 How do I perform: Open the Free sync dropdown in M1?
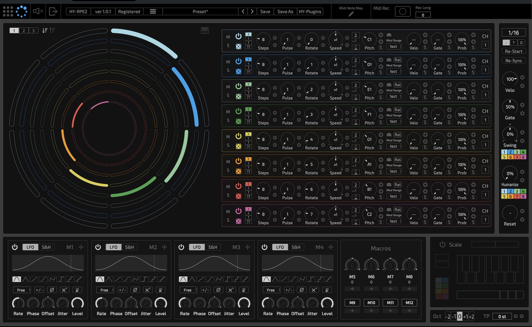coord(22,290)
